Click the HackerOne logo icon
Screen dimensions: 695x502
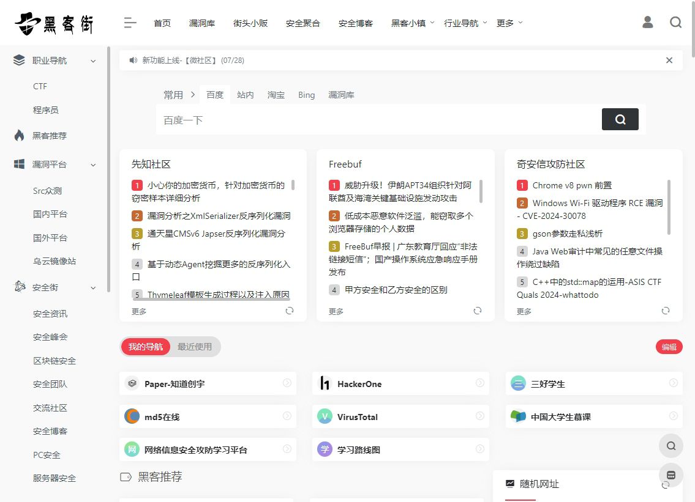(x=325, y=383)
